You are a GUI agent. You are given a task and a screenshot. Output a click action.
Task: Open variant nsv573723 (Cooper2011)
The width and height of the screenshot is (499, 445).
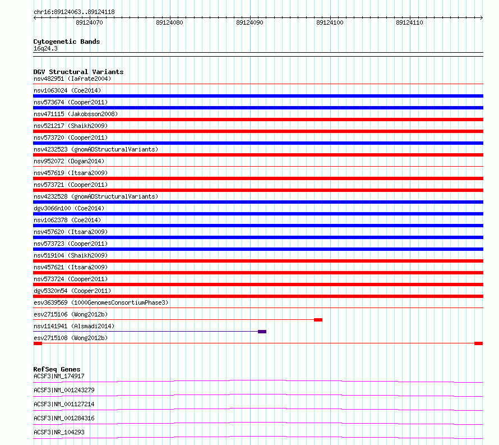tap(71, 244)
